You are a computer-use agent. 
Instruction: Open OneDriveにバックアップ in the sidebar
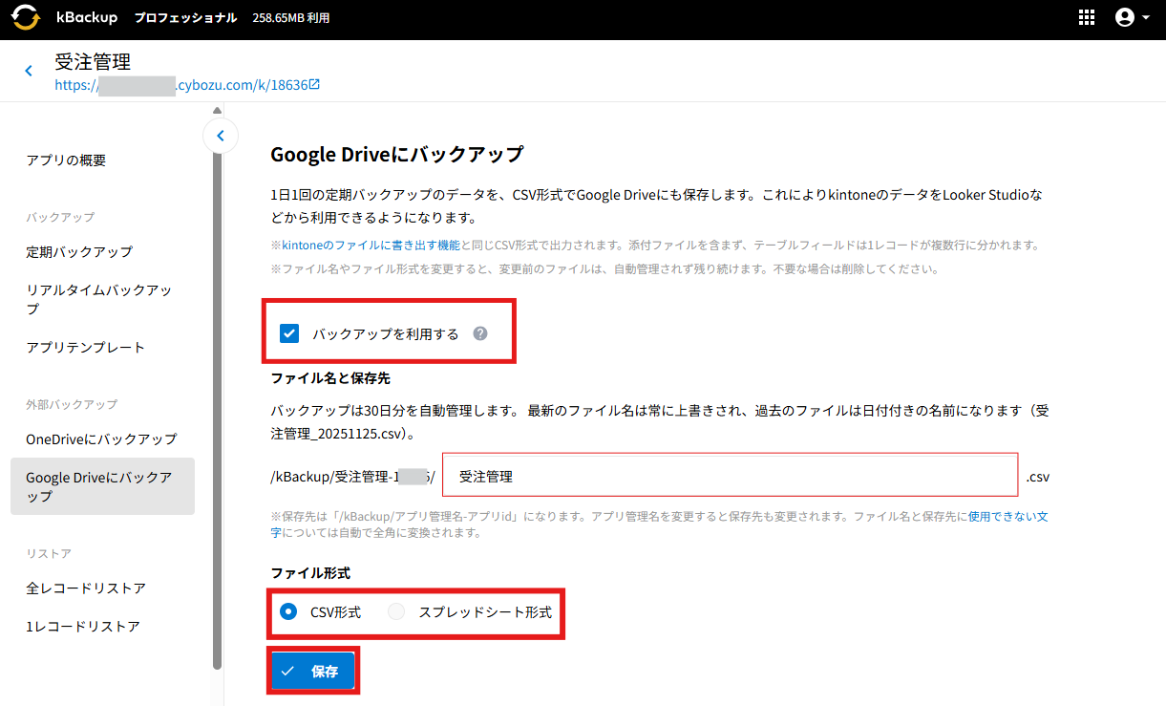101,439
